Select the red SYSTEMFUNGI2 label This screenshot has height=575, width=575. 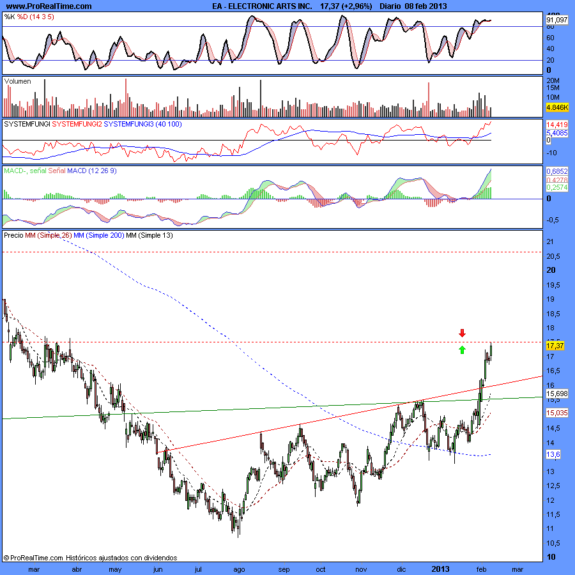coord(77,125)
